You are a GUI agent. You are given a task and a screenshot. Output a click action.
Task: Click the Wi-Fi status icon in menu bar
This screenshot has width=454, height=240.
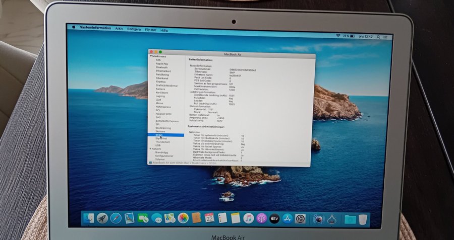(x=338, y=36)
